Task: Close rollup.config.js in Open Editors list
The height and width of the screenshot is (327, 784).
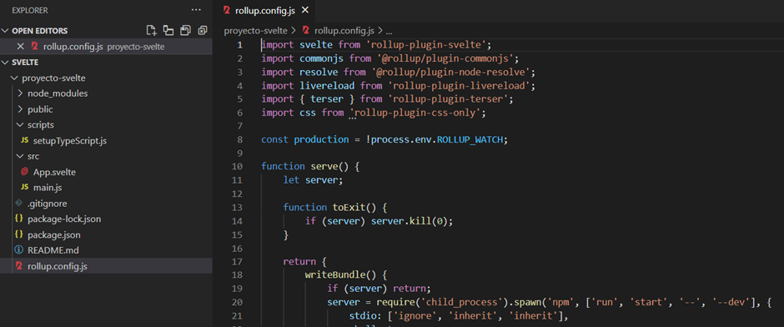Action: coord(21,47)
